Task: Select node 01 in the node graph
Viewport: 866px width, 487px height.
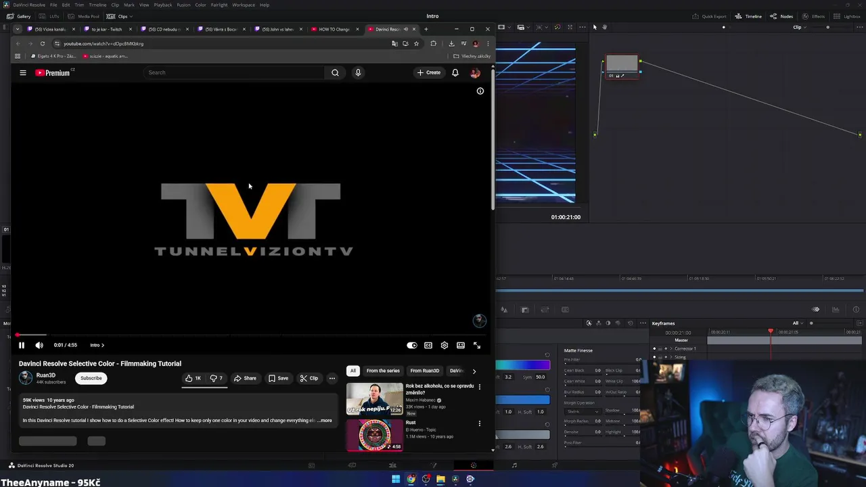Action: (622, 66)
